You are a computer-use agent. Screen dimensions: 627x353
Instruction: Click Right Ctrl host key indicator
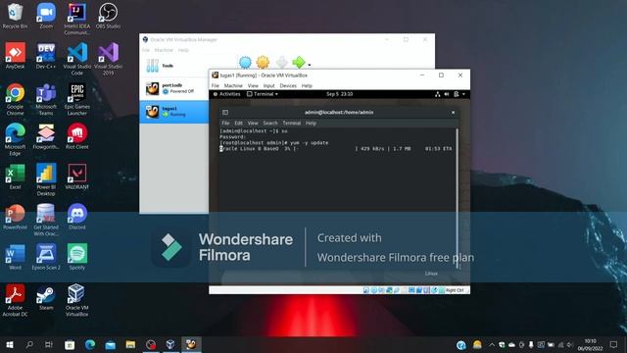pos(455,290)
